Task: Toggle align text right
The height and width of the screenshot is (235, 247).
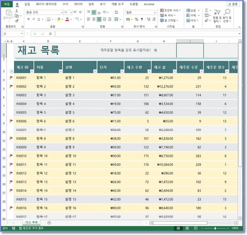Action: click(99, 19)
